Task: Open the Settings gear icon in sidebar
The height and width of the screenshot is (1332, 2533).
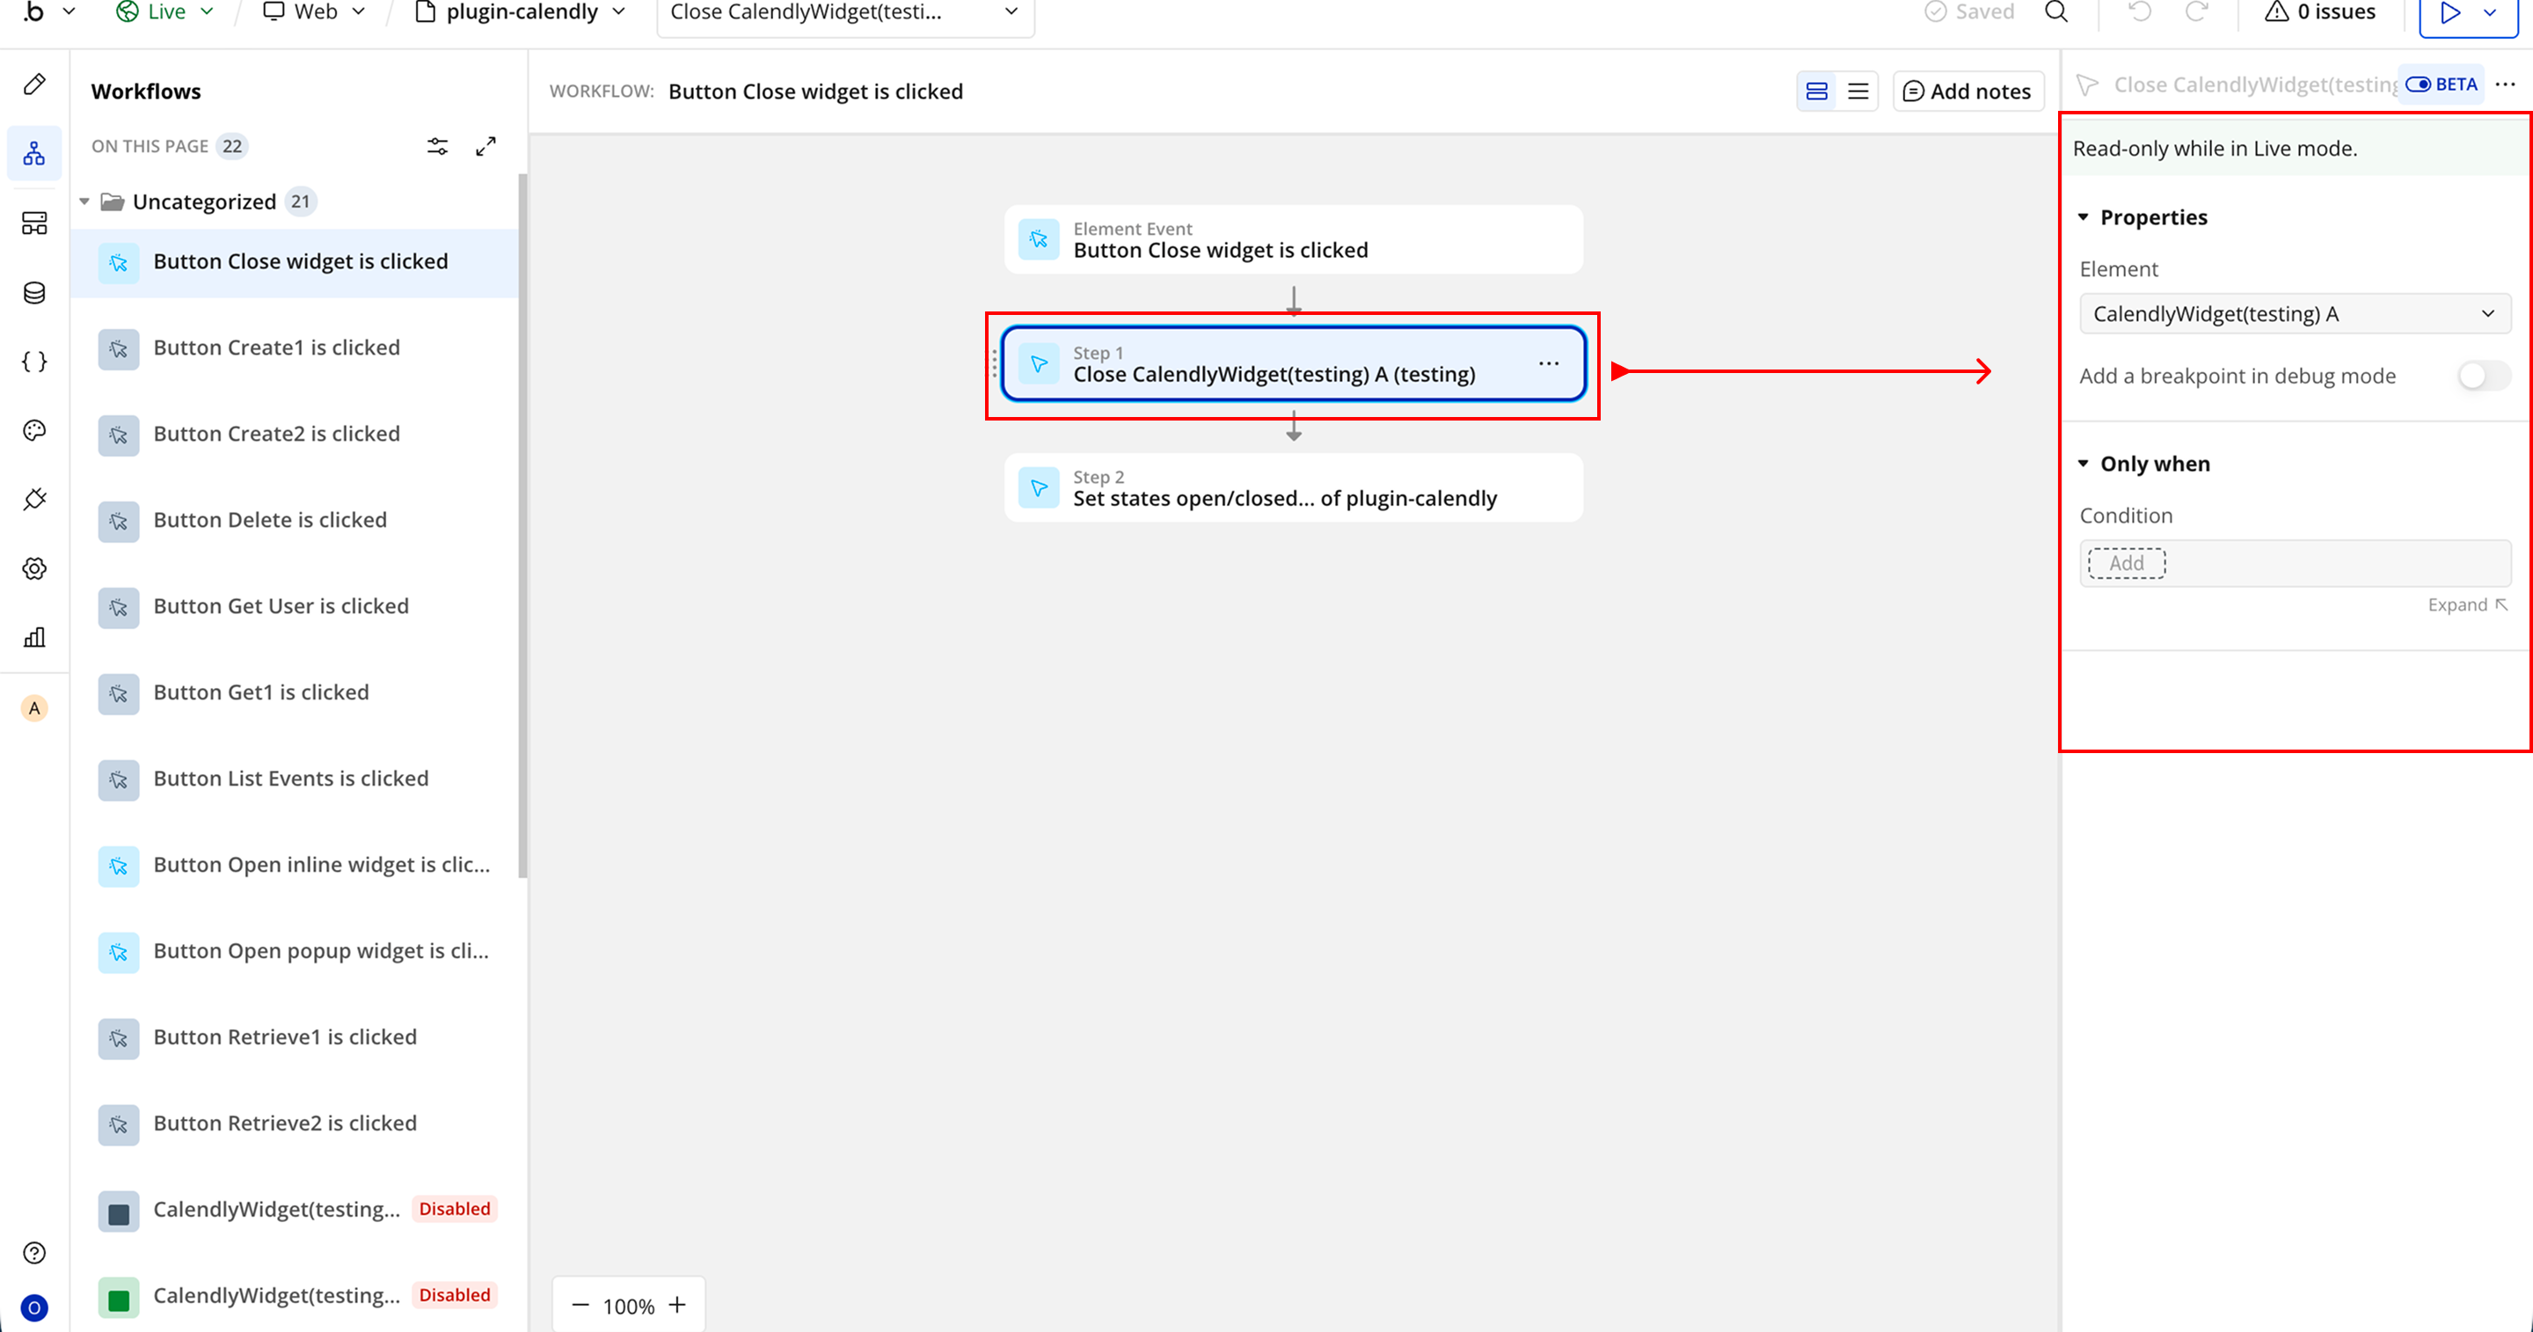Action: (x=34, y=568)
